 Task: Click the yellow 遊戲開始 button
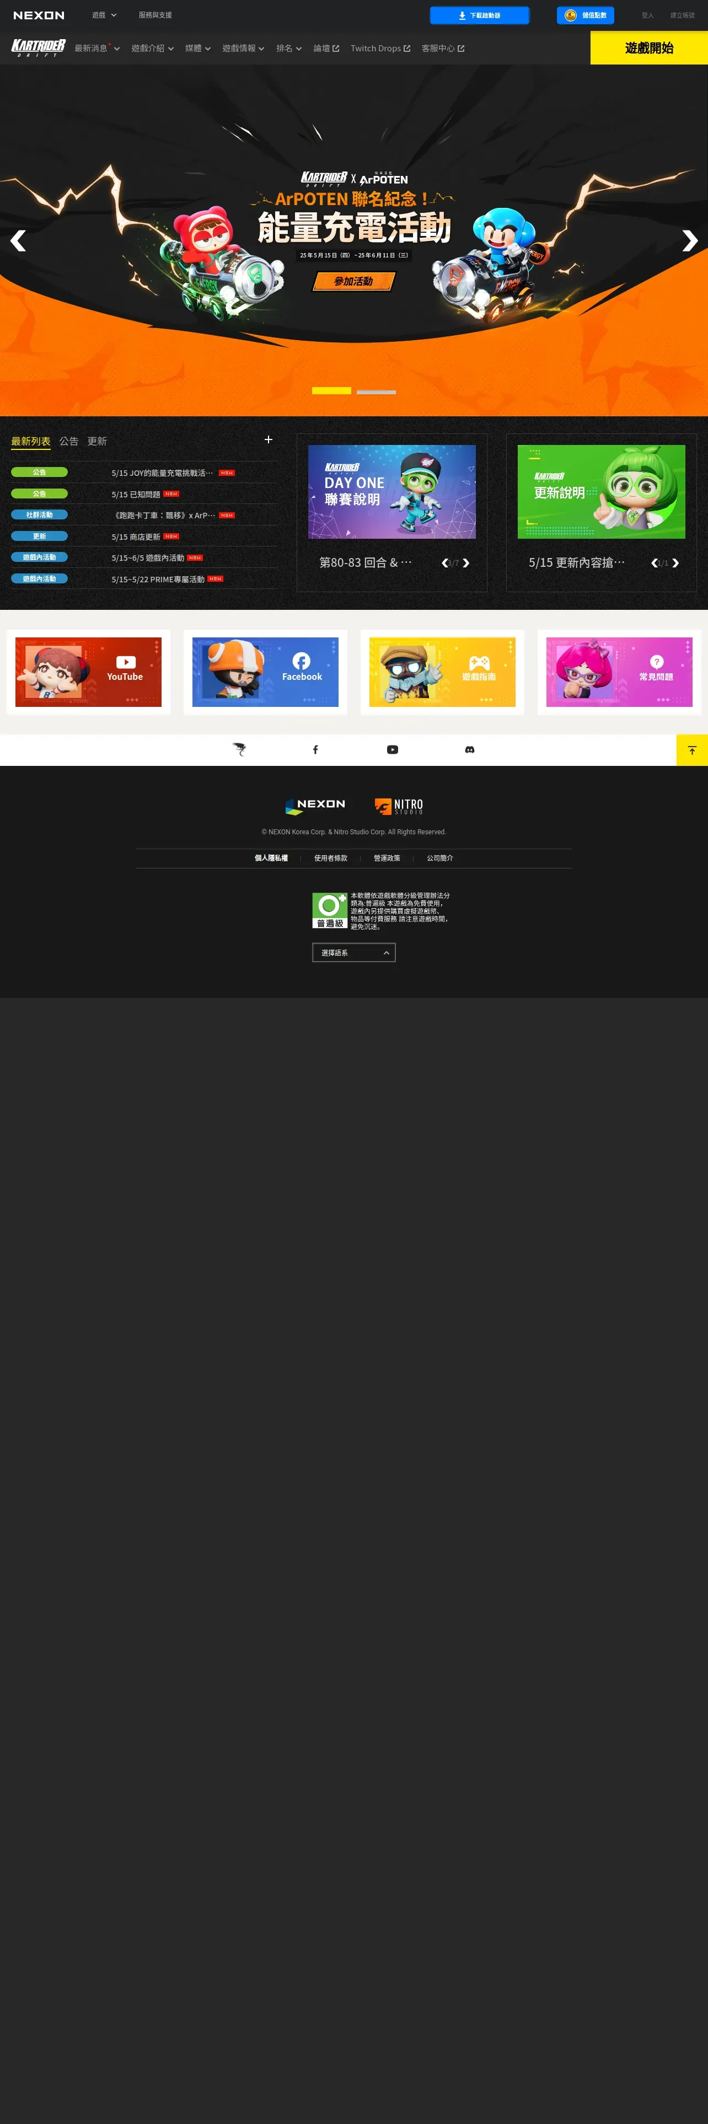click(648, 48)
